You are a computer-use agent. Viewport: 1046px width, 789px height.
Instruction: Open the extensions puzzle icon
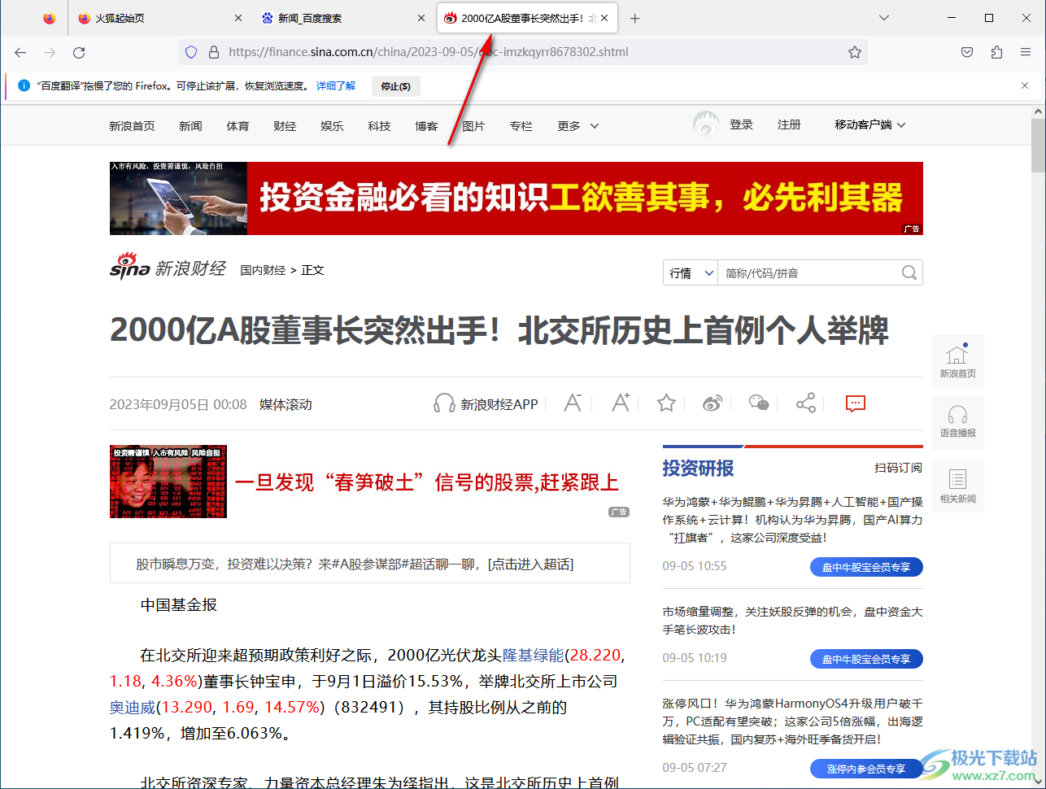click(x=996, y=52)
